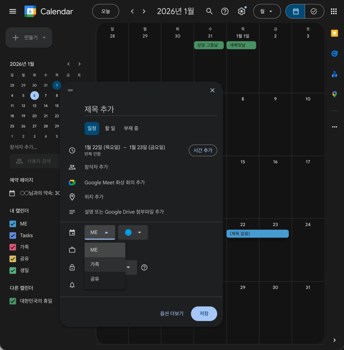The height and width of the screenshot is (350, 344).
Task: Click the 제목 추가 title field
Action: click(150, 109)
